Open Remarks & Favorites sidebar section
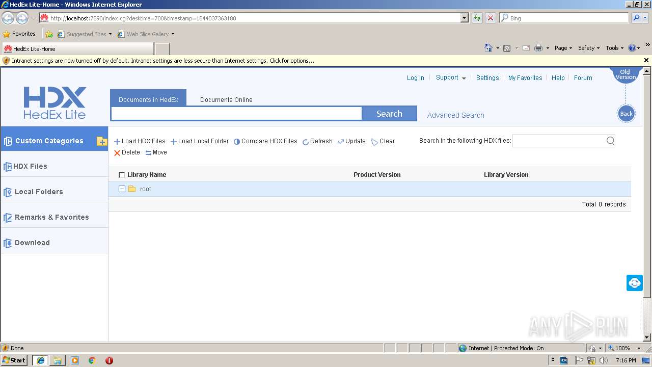This screenshot has height=367, width=652. click(x=55, y=217)
